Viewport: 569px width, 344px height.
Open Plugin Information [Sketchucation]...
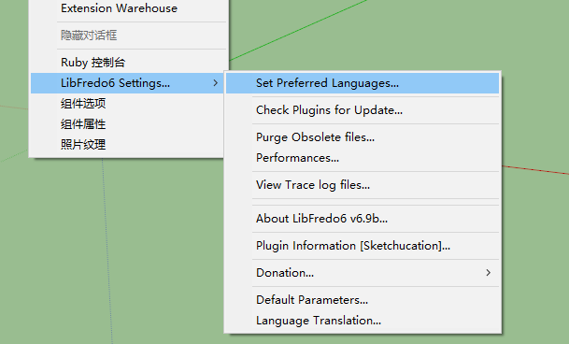click(363, 246)
